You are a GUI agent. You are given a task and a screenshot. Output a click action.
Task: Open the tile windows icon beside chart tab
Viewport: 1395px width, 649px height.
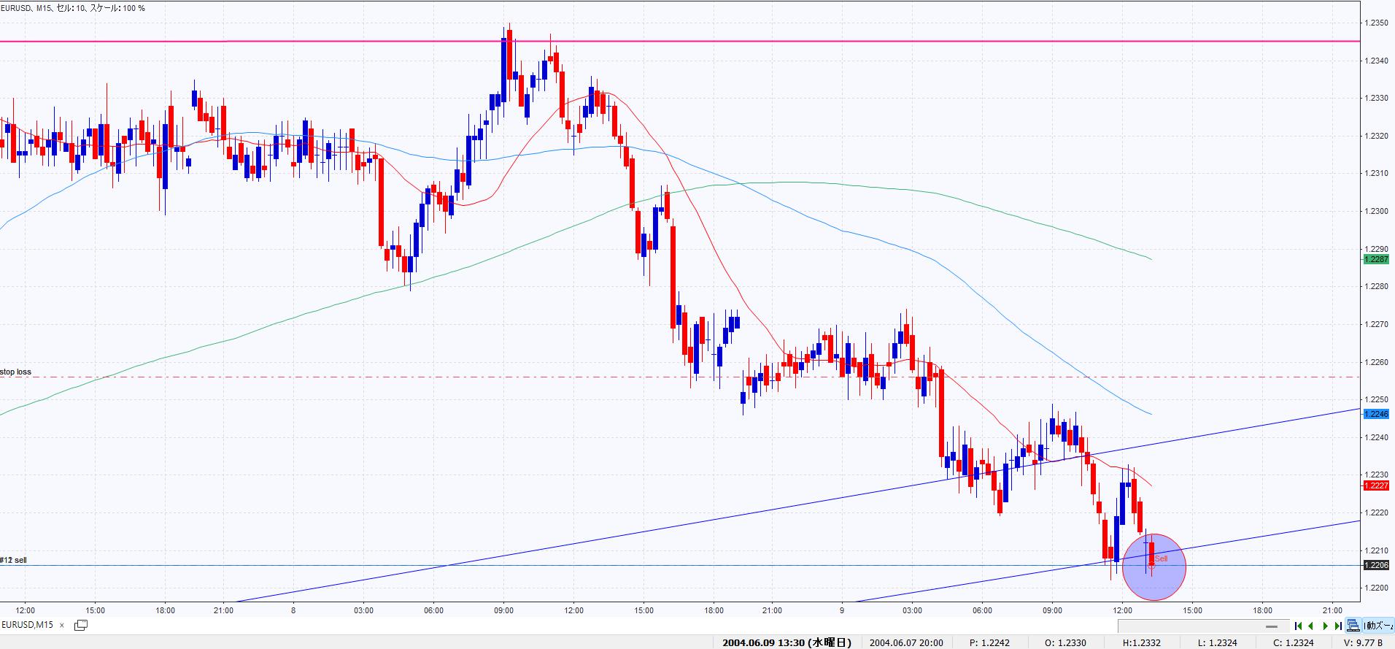tap(81, 625)
